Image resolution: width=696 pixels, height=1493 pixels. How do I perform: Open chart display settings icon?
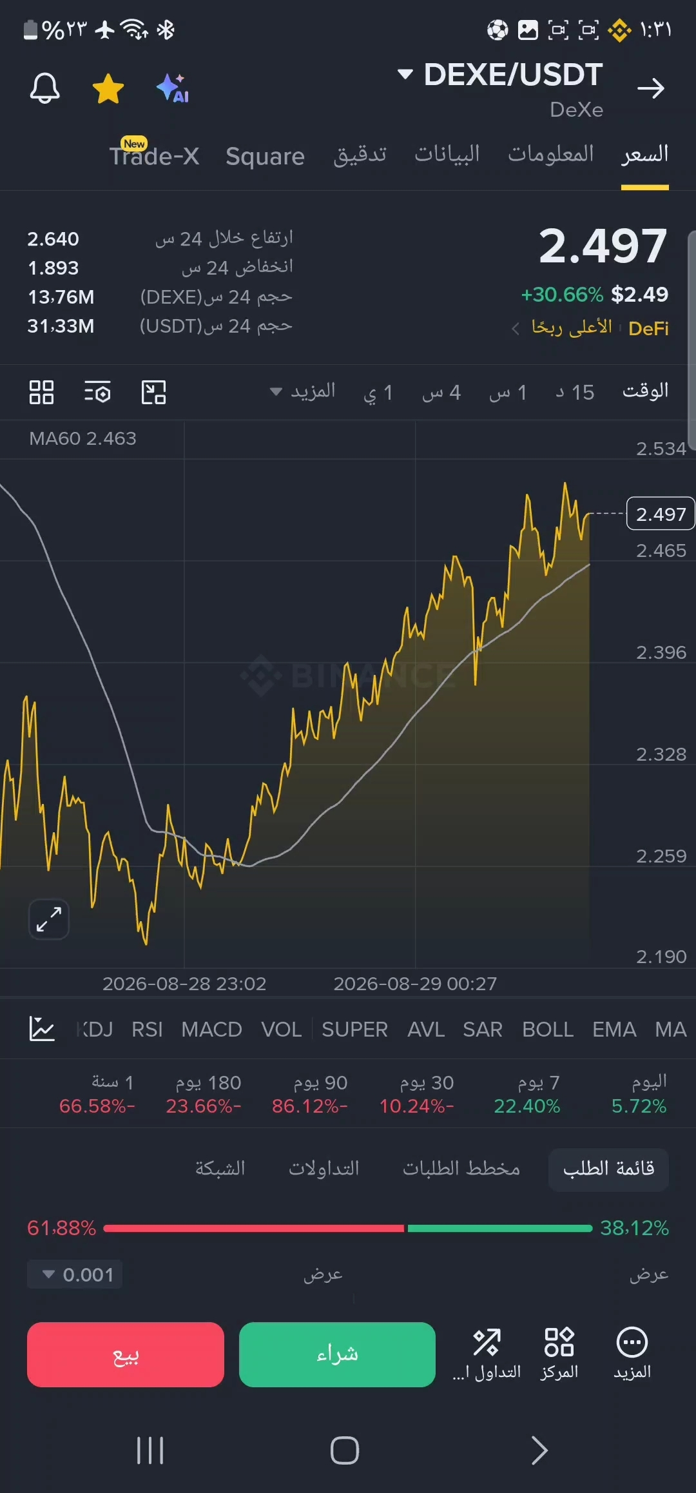(x=97, y=392)
